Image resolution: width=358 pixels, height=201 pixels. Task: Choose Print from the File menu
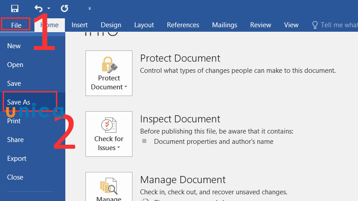click(14, 121)
